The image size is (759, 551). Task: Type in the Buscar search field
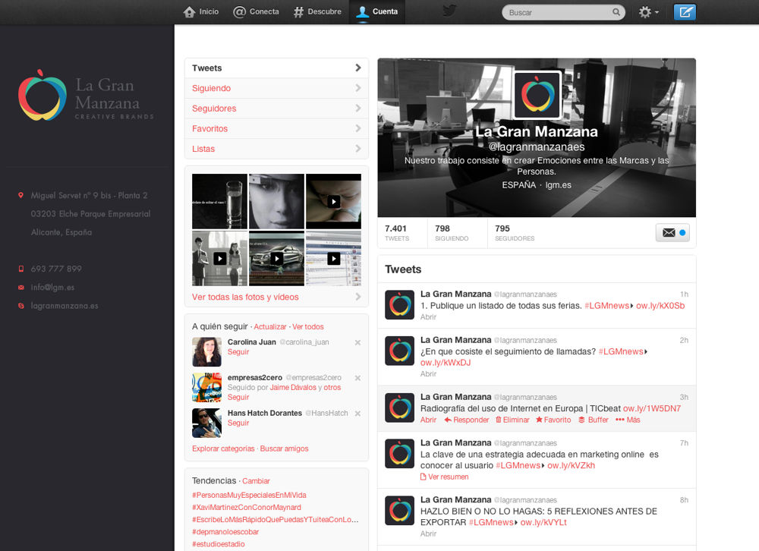point(558,12)
